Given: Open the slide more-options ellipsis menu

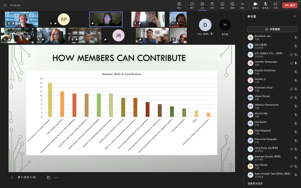Looking at the screenshot, I should 56,177.
